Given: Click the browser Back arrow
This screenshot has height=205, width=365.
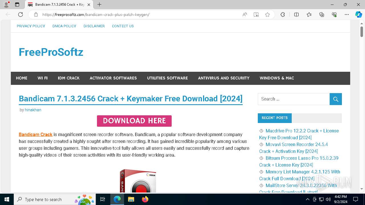Looking at the screenshot, I should coord(8,15).
